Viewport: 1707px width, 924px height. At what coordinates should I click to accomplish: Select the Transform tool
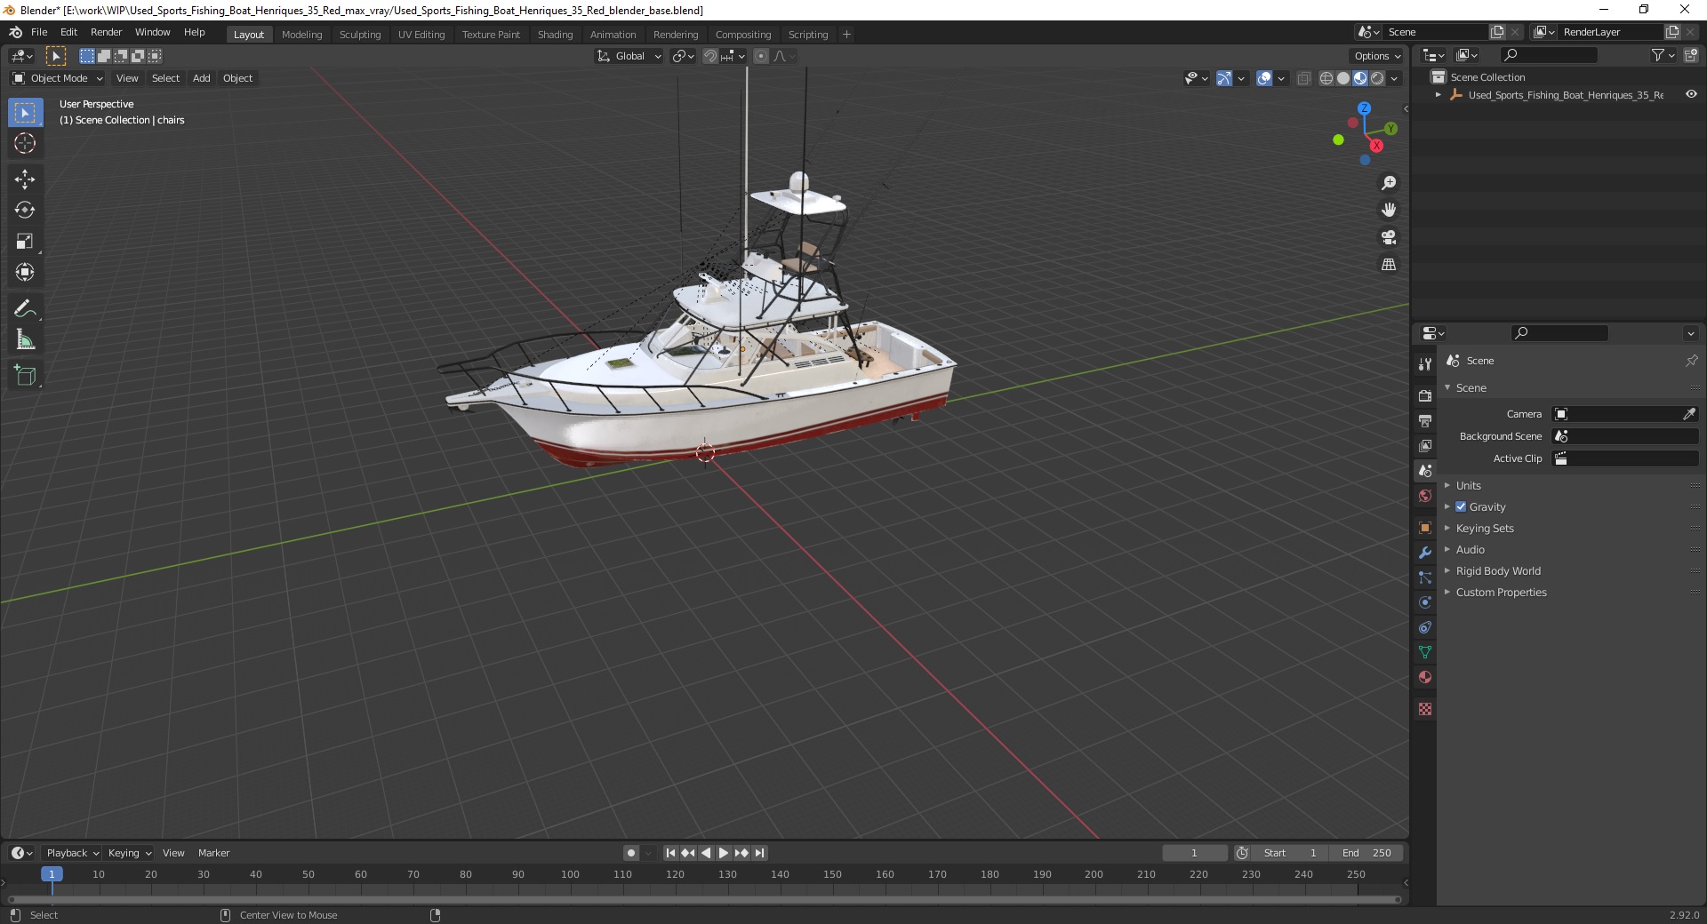pos(25,273)
